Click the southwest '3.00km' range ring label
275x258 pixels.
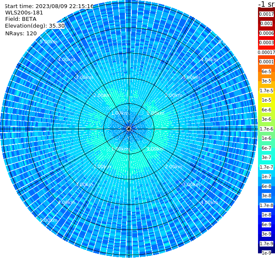pos(84,184)
